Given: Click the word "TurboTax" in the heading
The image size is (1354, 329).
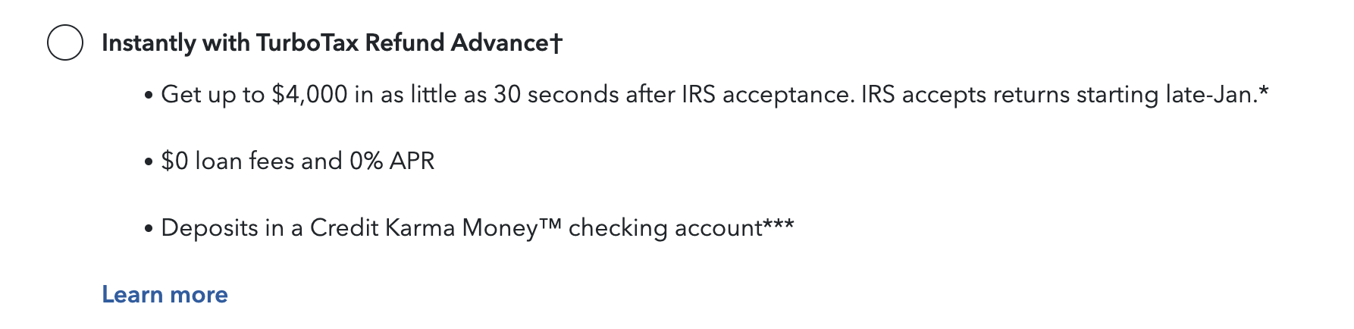Looking at the screenshot, I should 307,42.
